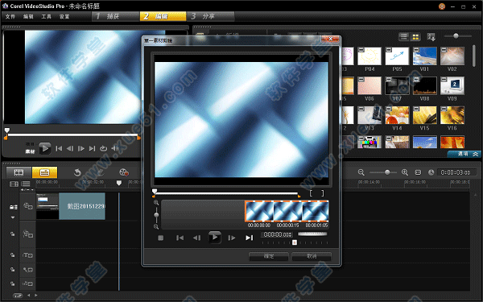This screenshot has width=483, height=302.
Task: Zoom out trim dialog filmstrip magnifier
Action: pyautogui.click(x=156, y=227)
